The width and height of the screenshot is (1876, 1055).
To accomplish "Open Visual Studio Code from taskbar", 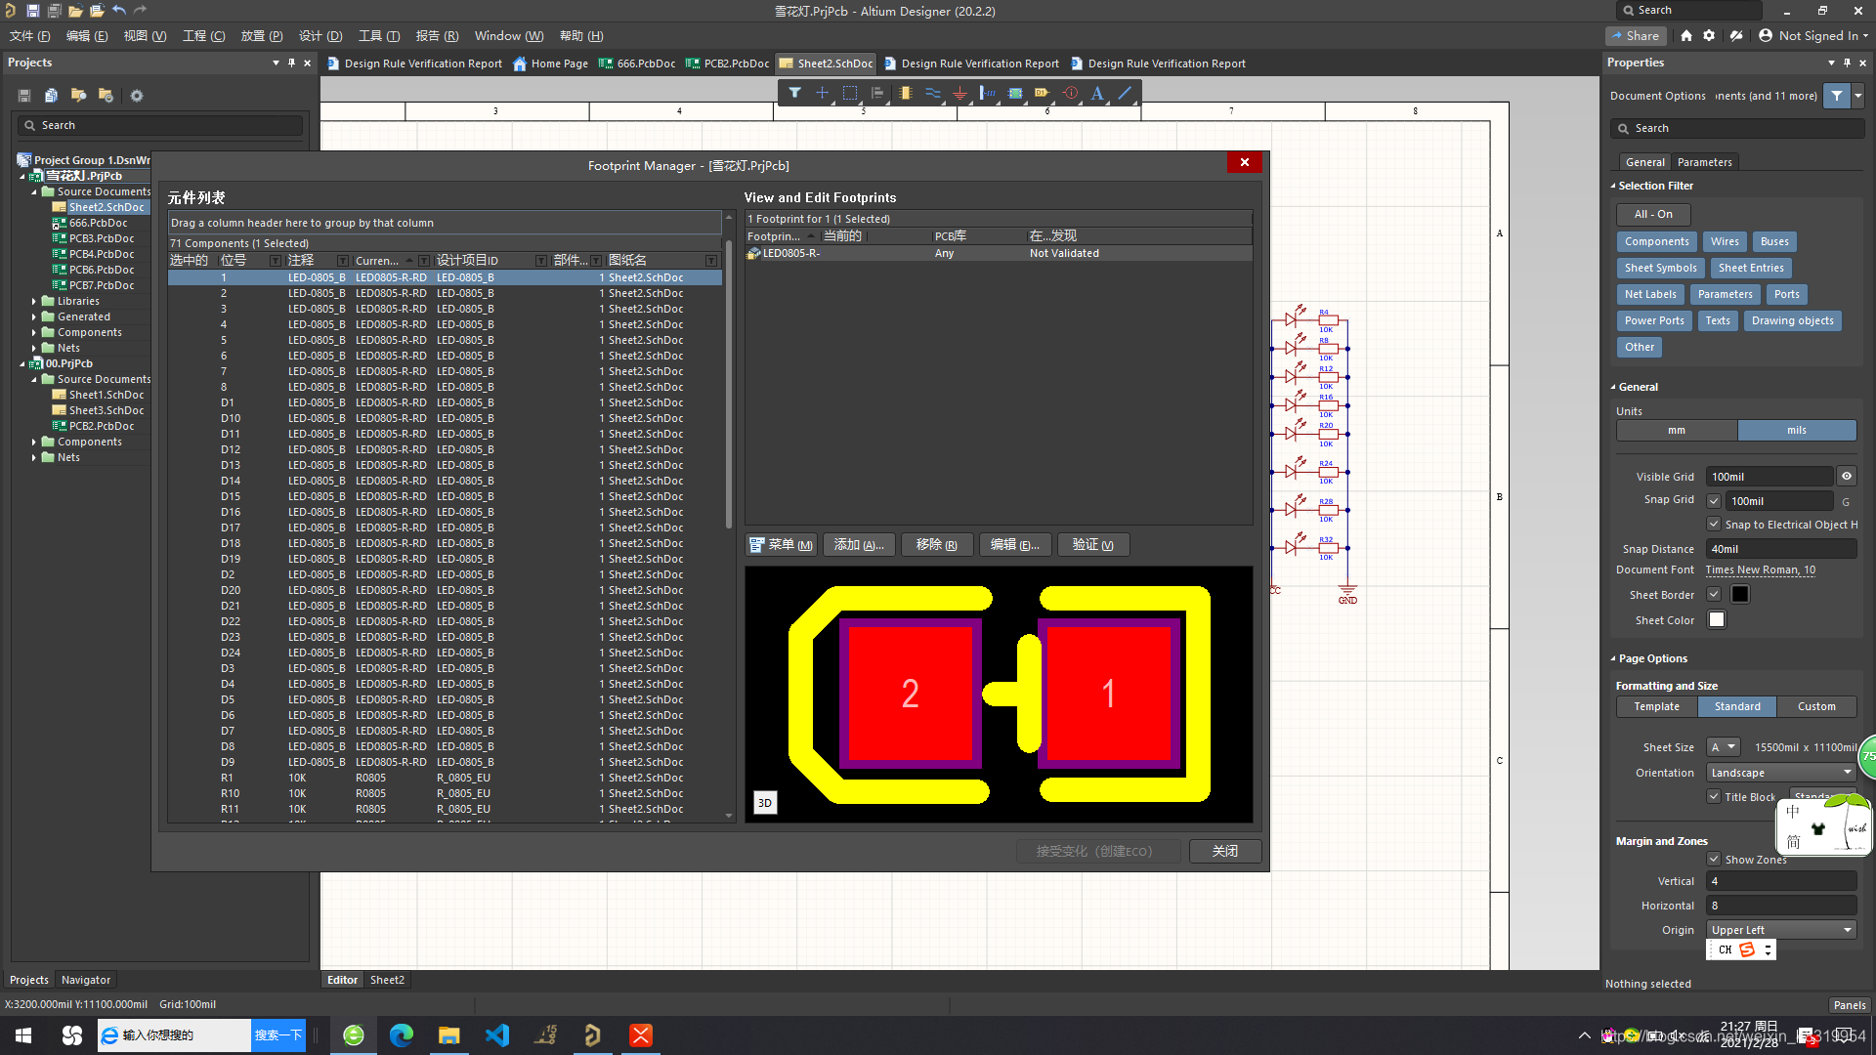I will coord(497,1035).
